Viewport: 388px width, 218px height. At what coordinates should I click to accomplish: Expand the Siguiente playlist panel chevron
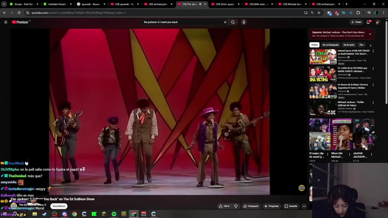pyautogui.click(x=370, y=34)
